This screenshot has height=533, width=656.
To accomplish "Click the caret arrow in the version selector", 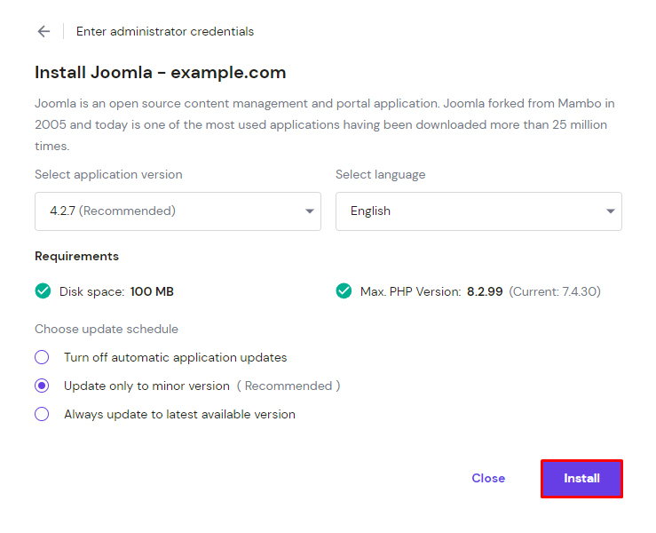I will click(x=309, y=211).
